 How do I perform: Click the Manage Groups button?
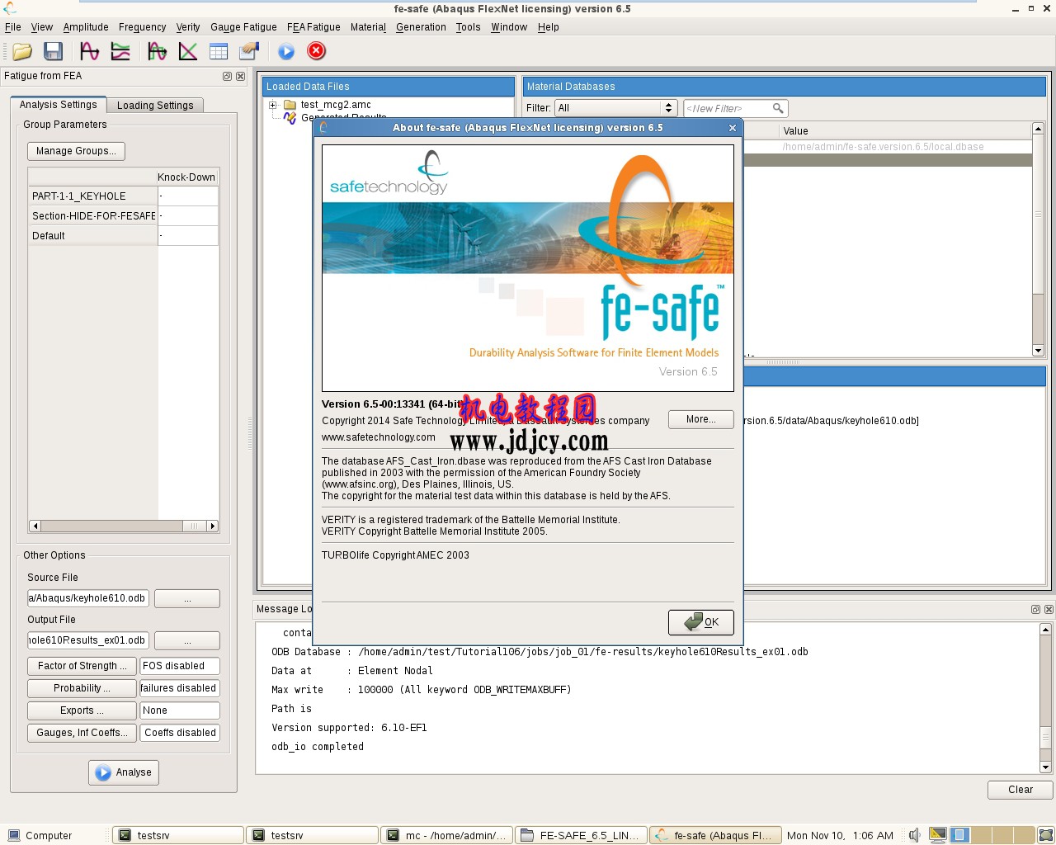[x=76, y=151]
